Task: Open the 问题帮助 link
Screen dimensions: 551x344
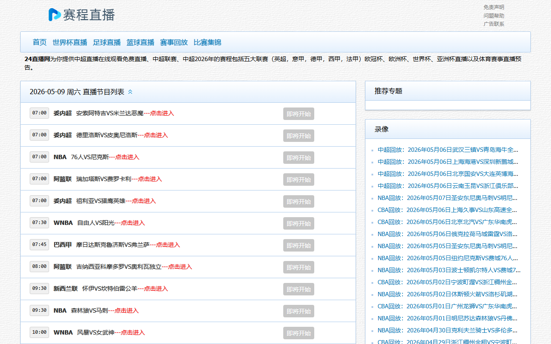Action: [494, 15]
